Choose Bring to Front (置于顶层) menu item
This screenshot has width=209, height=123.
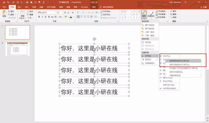click(x=150, y=25)
